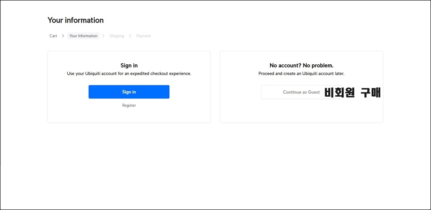Open the Register link below Sign in

(x=129, y=105)
